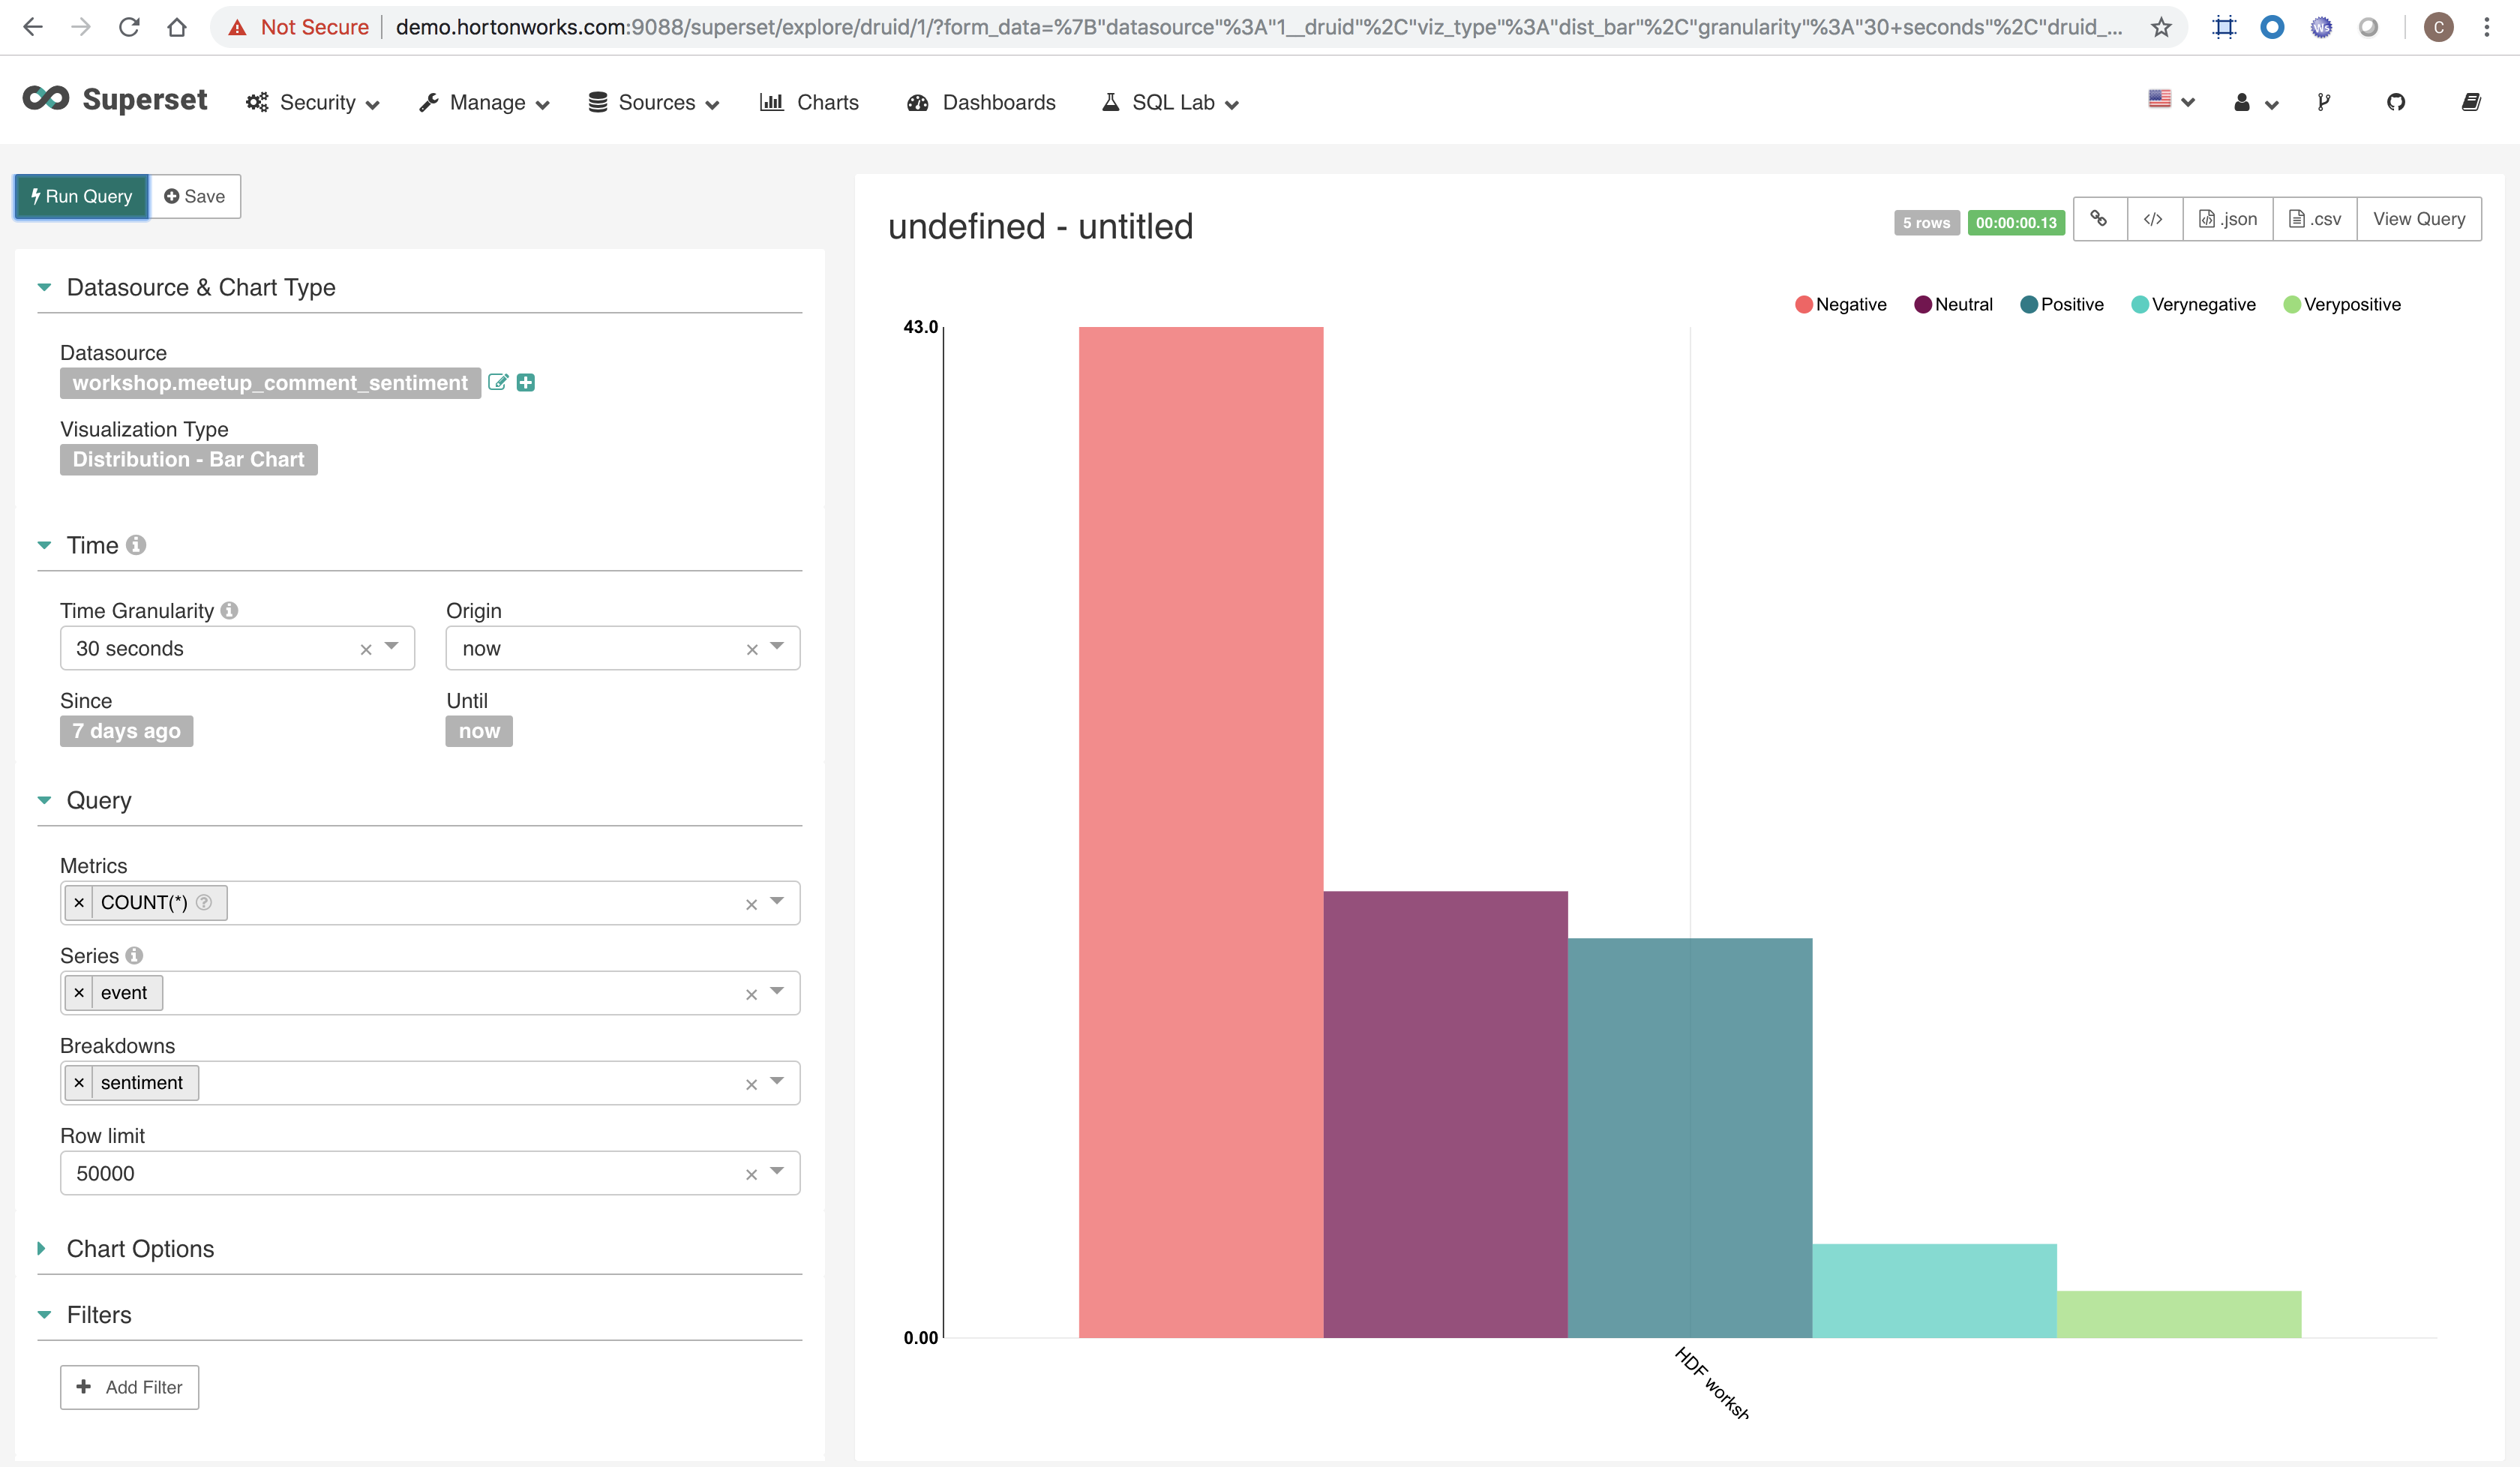Click the Time Granularity info icon
Image resolution: width=2520 pixels, height=1467 pixels.
click(229, 610)
